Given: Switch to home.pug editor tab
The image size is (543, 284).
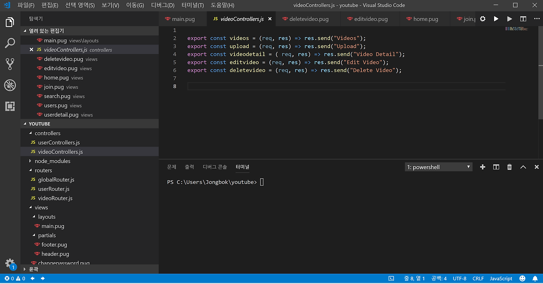Looking at the screenshot, I should 425,19.
